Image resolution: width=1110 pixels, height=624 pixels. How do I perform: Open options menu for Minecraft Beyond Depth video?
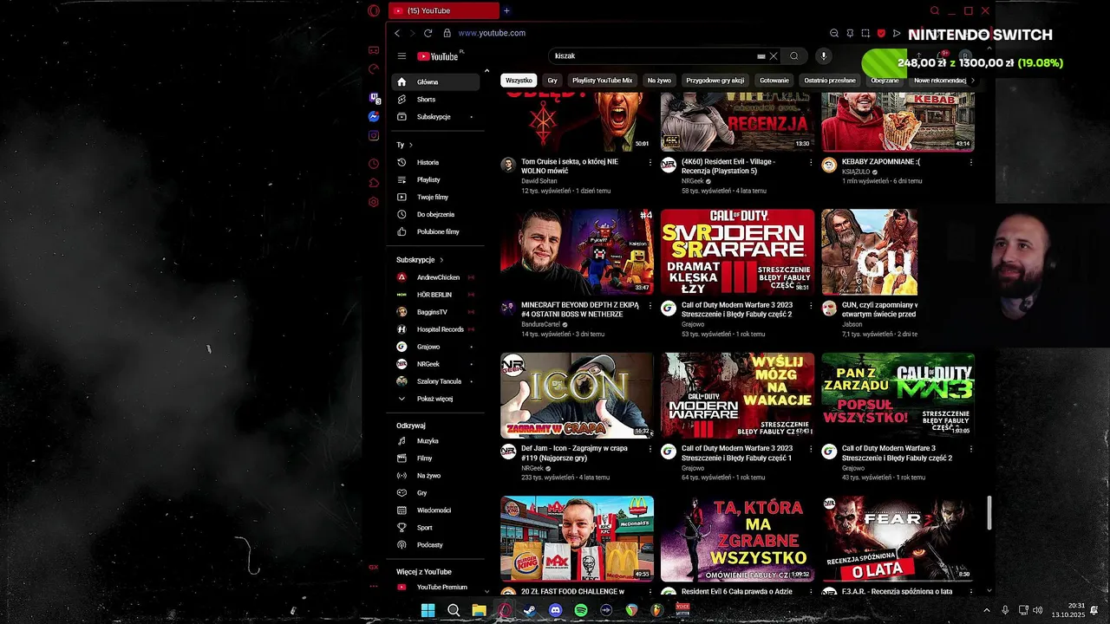coord(650,305)
